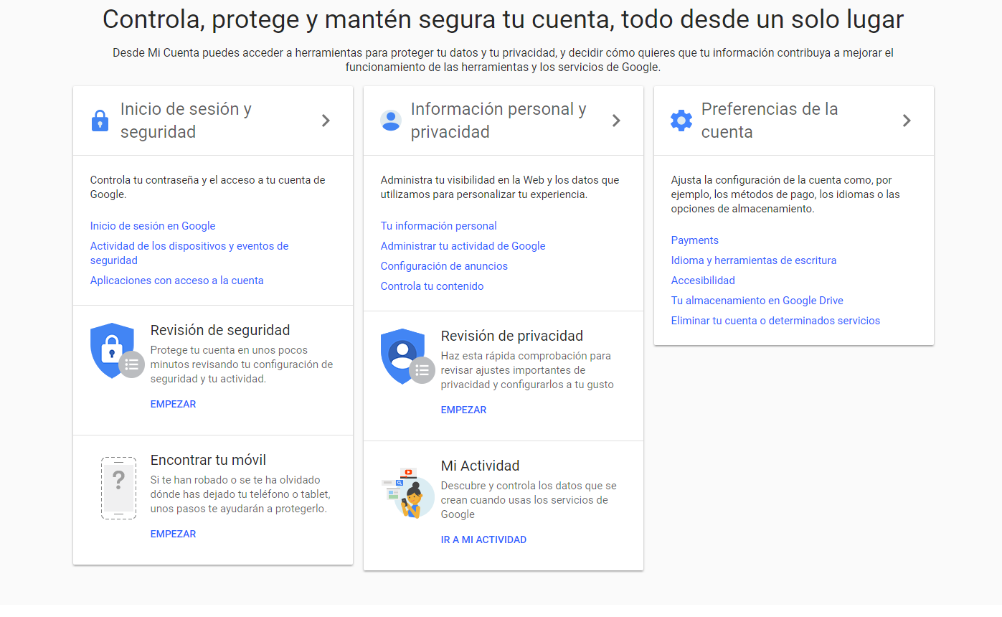
Task: Expand Información personal y privacidad chevron
Action: tap(616, 121)
